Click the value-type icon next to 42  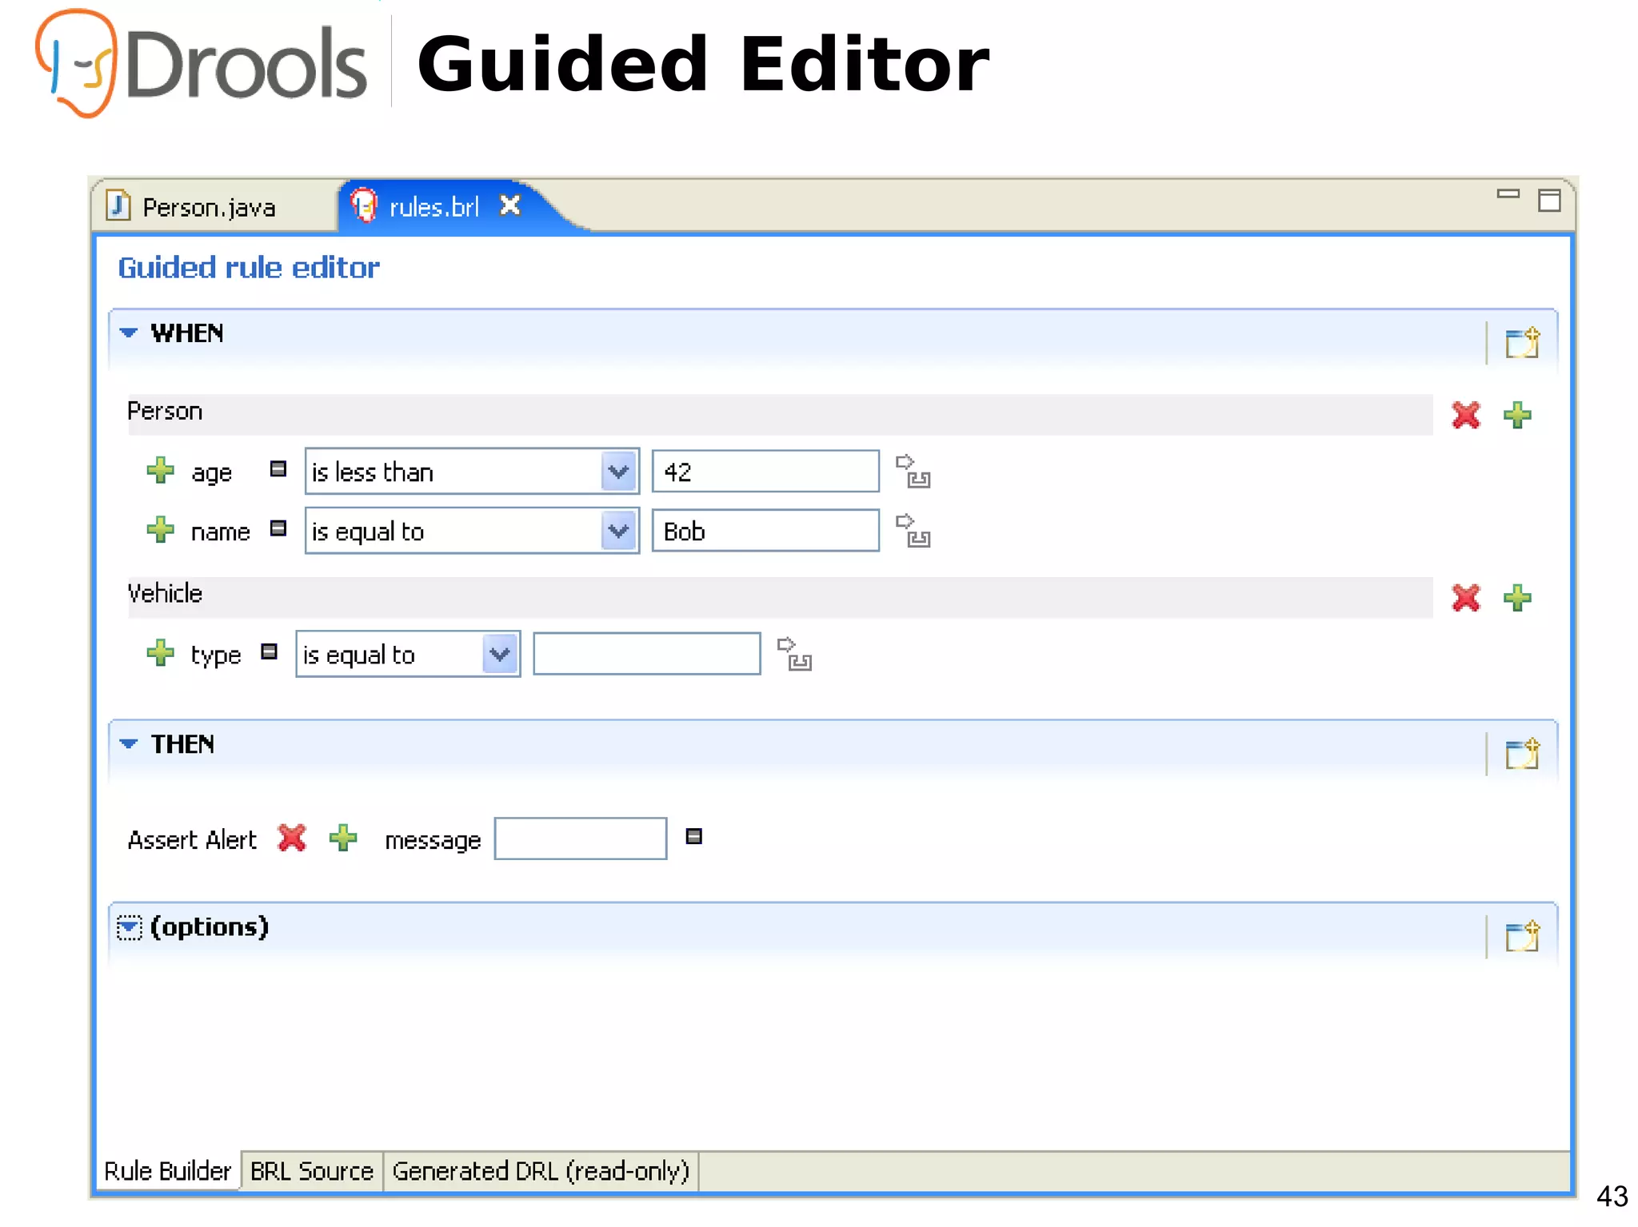click(x=913, y=471)
